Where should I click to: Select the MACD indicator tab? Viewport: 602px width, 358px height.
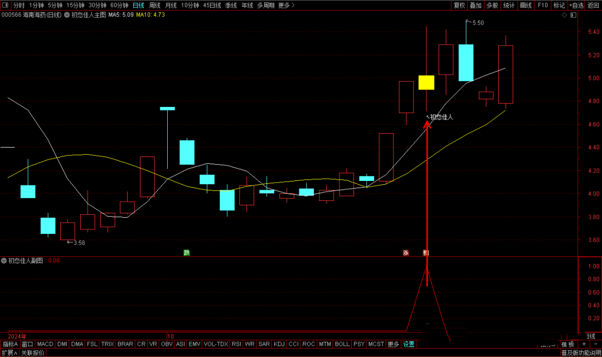click(x=45, y=344)
